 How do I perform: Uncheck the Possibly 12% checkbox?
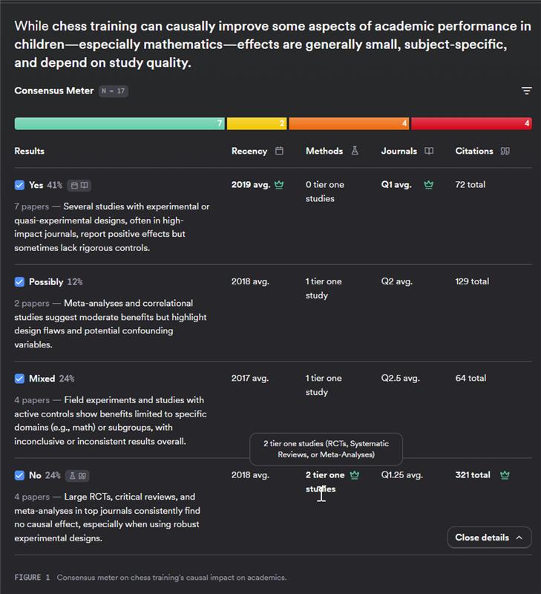pyautogui.click(x=19, y=282)
